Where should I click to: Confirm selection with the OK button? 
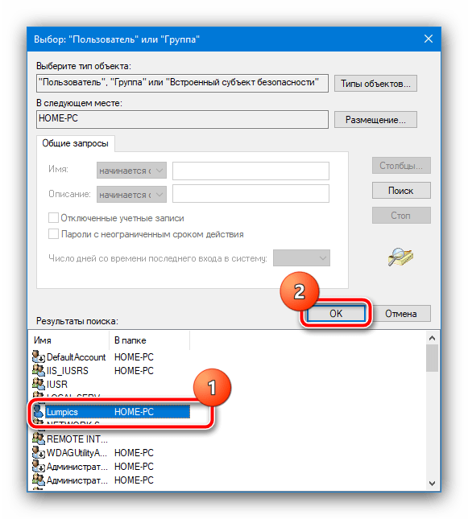tap(336, 314)
